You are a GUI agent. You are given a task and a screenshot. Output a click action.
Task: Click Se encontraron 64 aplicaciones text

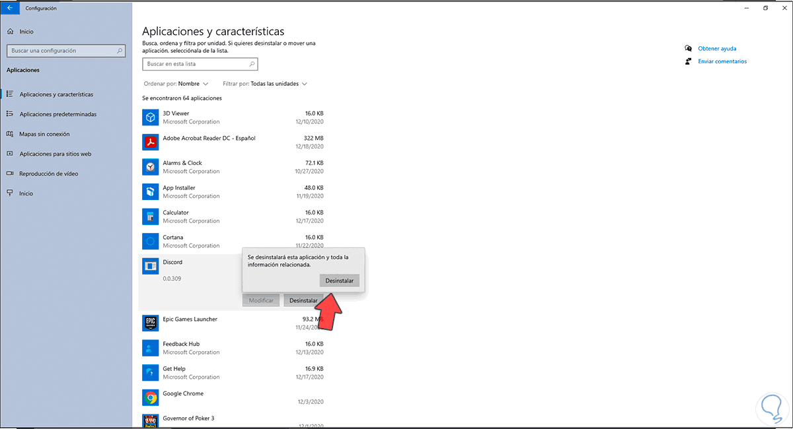click(182, 98)
